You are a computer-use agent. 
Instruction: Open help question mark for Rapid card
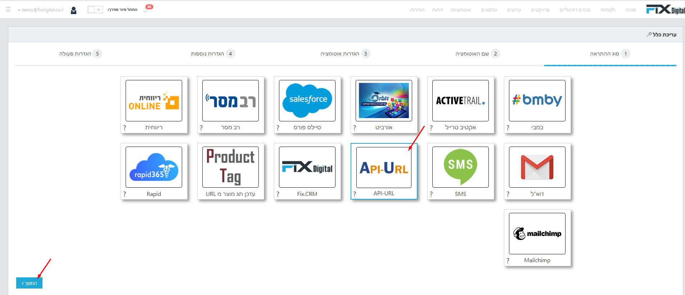click(x=125, y=194)
